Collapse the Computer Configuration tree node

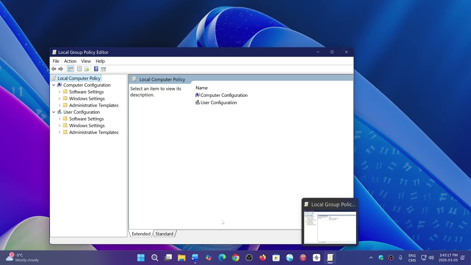click(54, 85)
